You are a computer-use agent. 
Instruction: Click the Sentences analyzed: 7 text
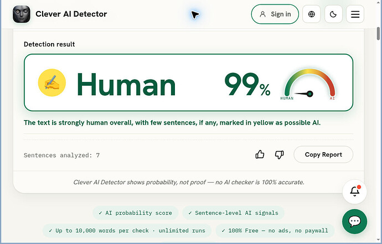[x=61, y=155]
